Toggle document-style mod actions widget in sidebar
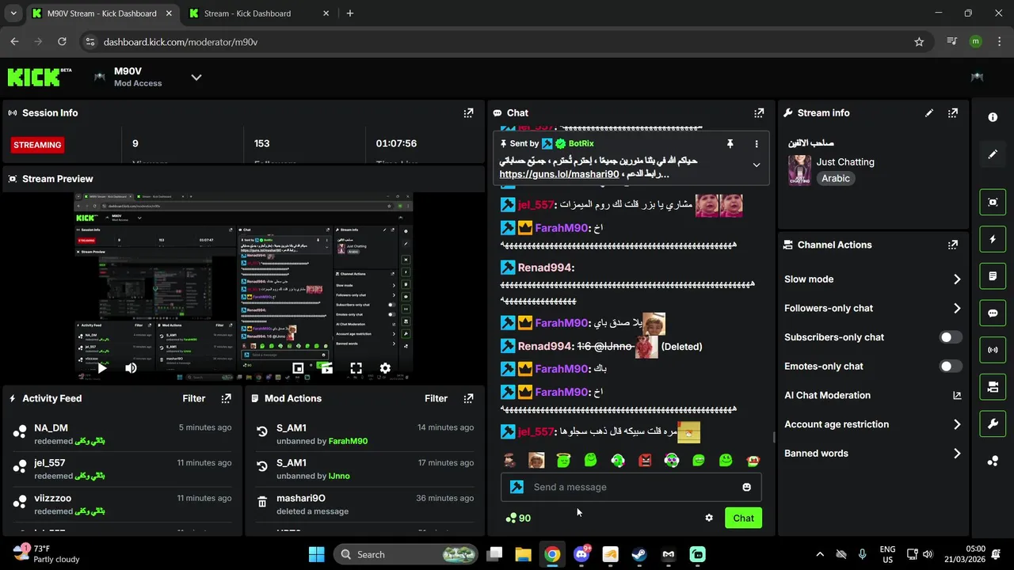This screenshot has height=570, width=1014. 993,276
